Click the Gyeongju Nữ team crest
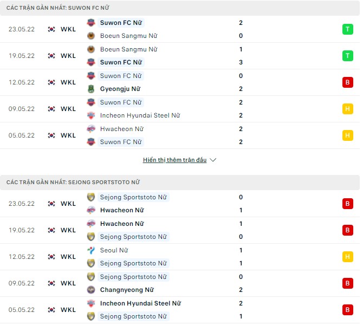The width and height of the screenshot is (363, 325). pyautogui.click(x=91, y=89)
